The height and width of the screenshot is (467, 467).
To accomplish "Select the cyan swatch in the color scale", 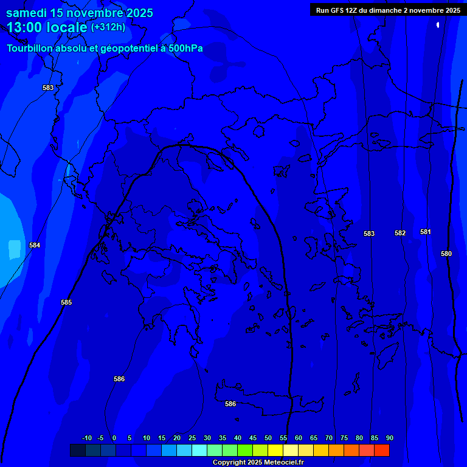I will pos(199,451).
